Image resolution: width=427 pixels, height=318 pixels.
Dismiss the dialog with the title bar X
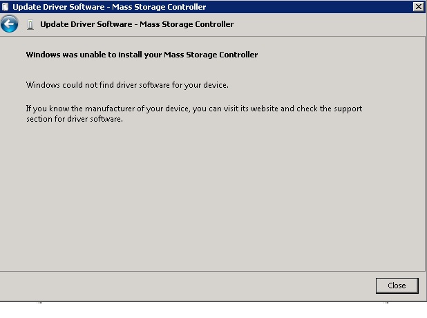click(x=418, y=6)
